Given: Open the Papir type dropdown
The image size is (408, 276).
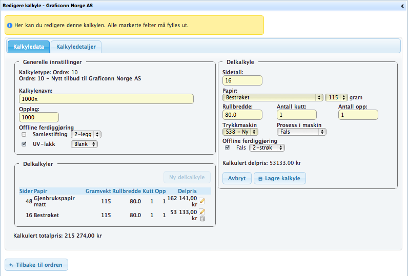Looking at the screenshot, I should tap(273, 97).
